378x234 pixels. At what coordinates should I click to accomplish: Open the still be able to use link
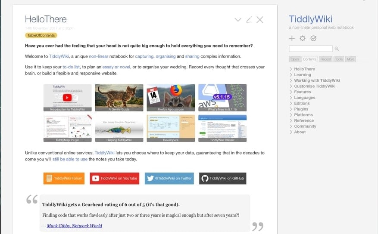pyautogui.click(x=70, y=159)
